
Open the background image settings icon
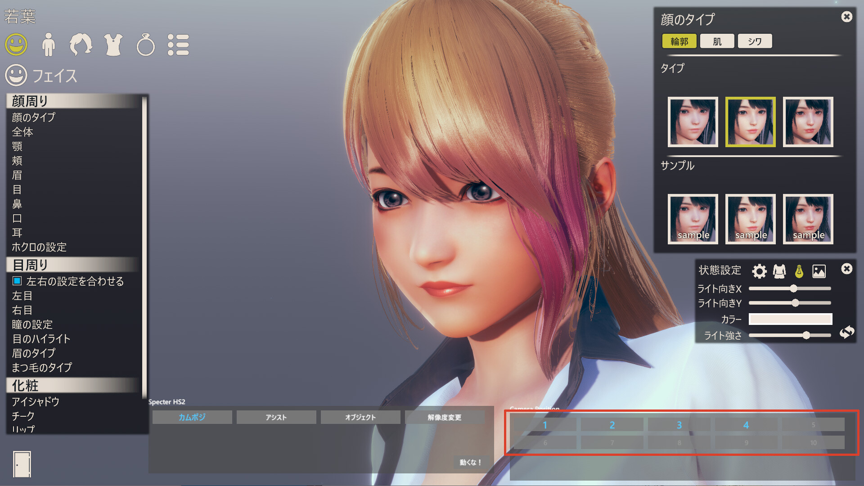coord(819,271)
